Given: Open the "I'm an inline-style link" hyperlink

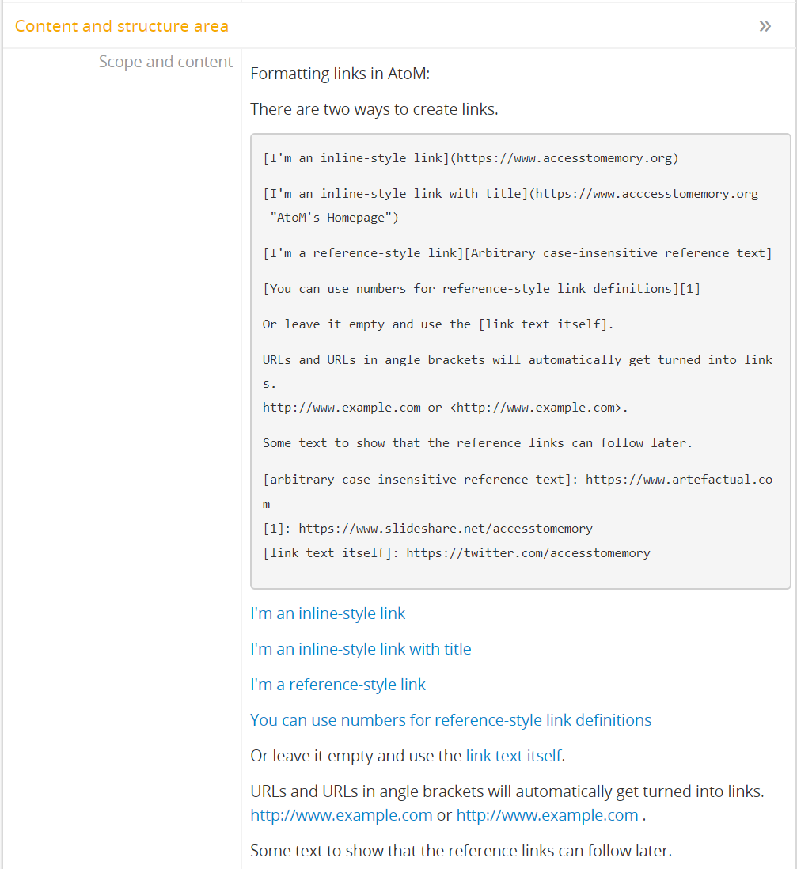Looking at the screenshot, I should (328, 613).
